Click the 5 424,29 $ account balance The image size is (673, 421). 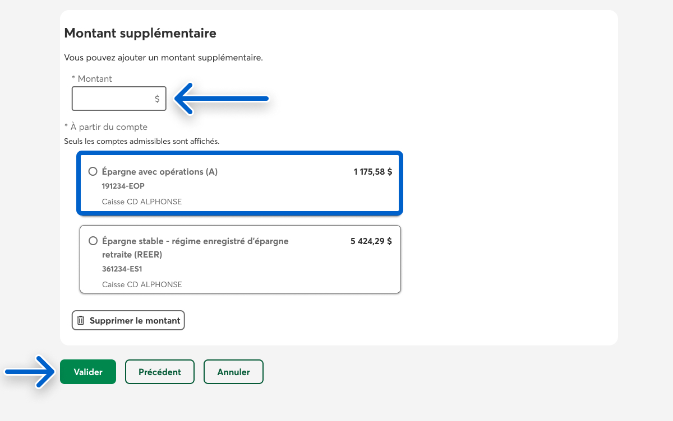[x=371, y=241]
